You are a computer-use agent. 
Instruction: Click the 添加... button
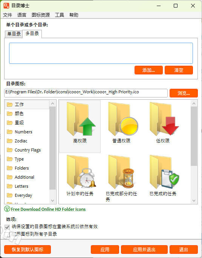tap(148, 70)
